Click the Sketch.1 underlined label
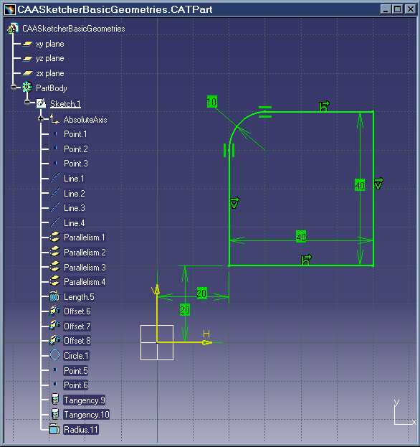This screenshot has height=447, width=420. pos(65,104)
